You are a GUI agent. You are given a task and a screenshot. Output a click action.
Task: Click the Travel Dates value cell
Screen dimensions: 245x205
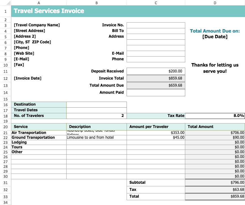pos(97,110)
